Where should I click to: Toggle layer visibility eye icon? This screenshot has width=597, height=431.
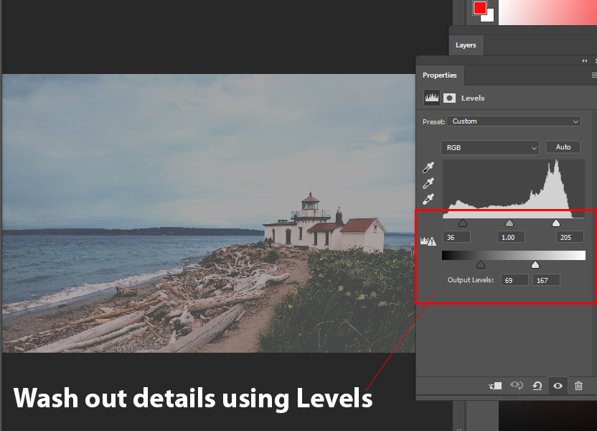click(x=558, y=386)
